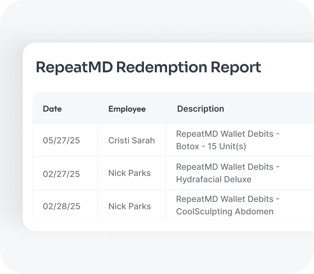Click "RepeatMD Wallet Debits" in the 02/27/25 row

coord(224,167)
